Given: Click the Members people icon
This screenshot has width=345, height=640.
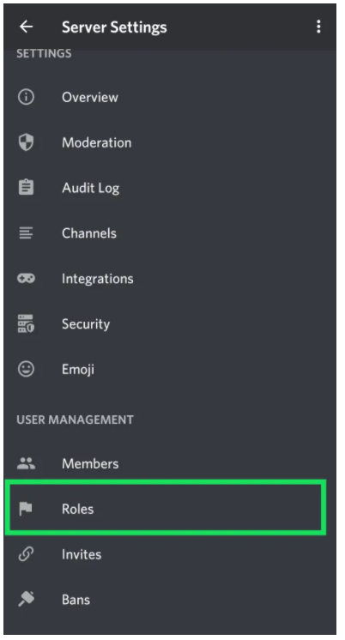Looking at the screenshot, I should tap(26, 463).
